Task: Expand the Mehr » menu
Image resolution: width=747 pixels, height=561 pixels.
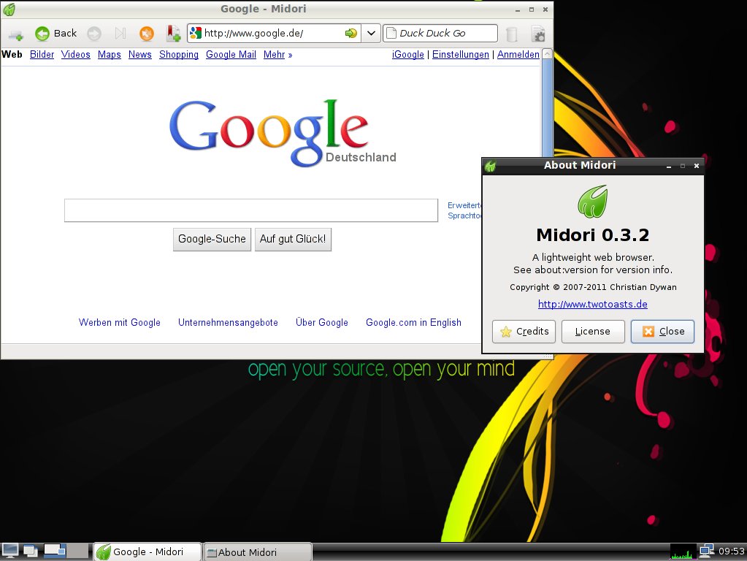Action: [x=277, y=54]
